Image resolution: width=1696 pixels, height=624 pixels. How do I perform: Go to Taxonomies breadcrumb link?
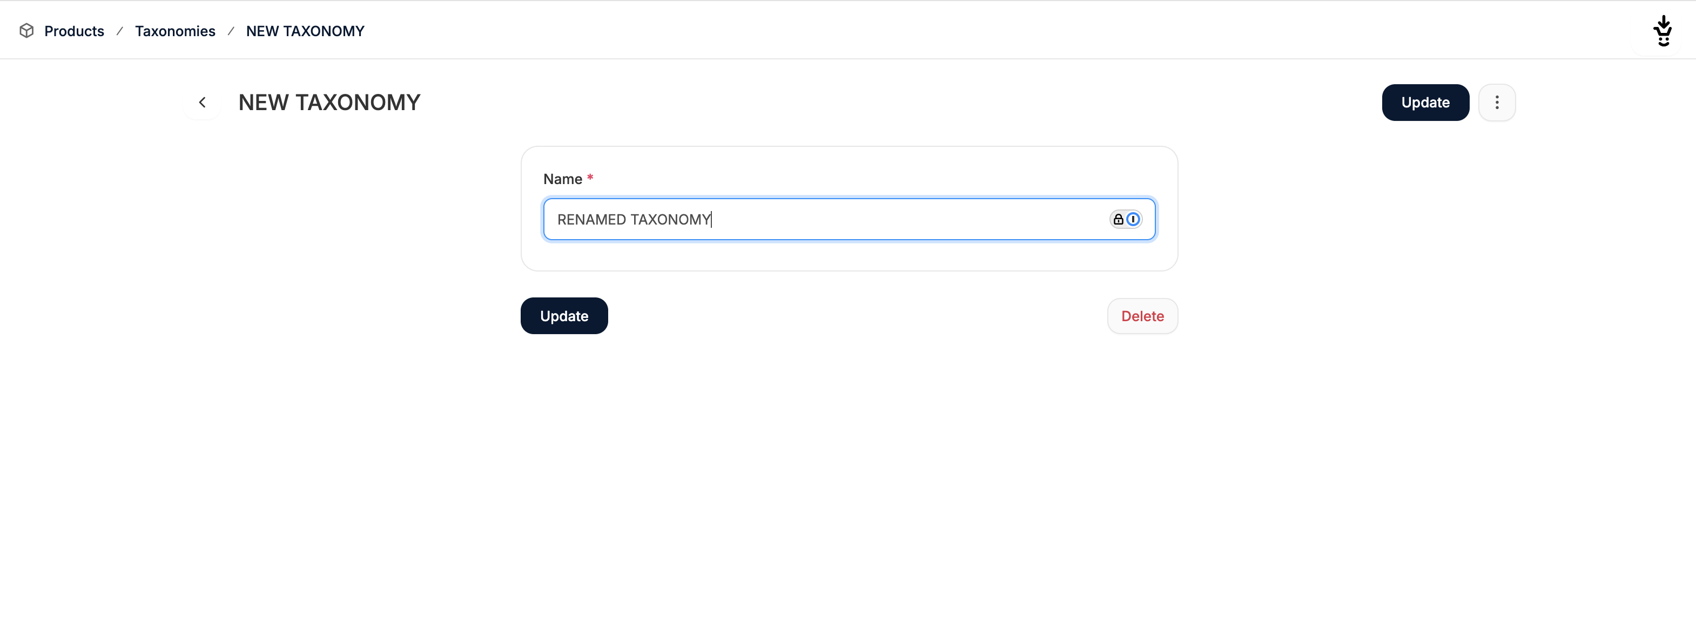click(174, 31)
